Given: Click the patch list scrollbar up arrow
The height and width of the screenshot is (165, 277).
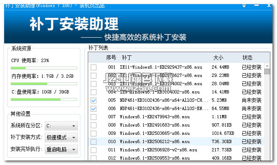Looking at the screenshot, I should 267,66.
